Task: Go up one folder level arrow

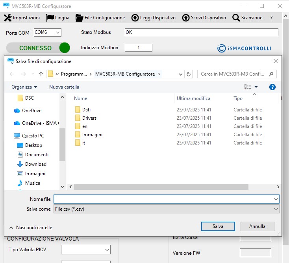Action: pos(41,74)
